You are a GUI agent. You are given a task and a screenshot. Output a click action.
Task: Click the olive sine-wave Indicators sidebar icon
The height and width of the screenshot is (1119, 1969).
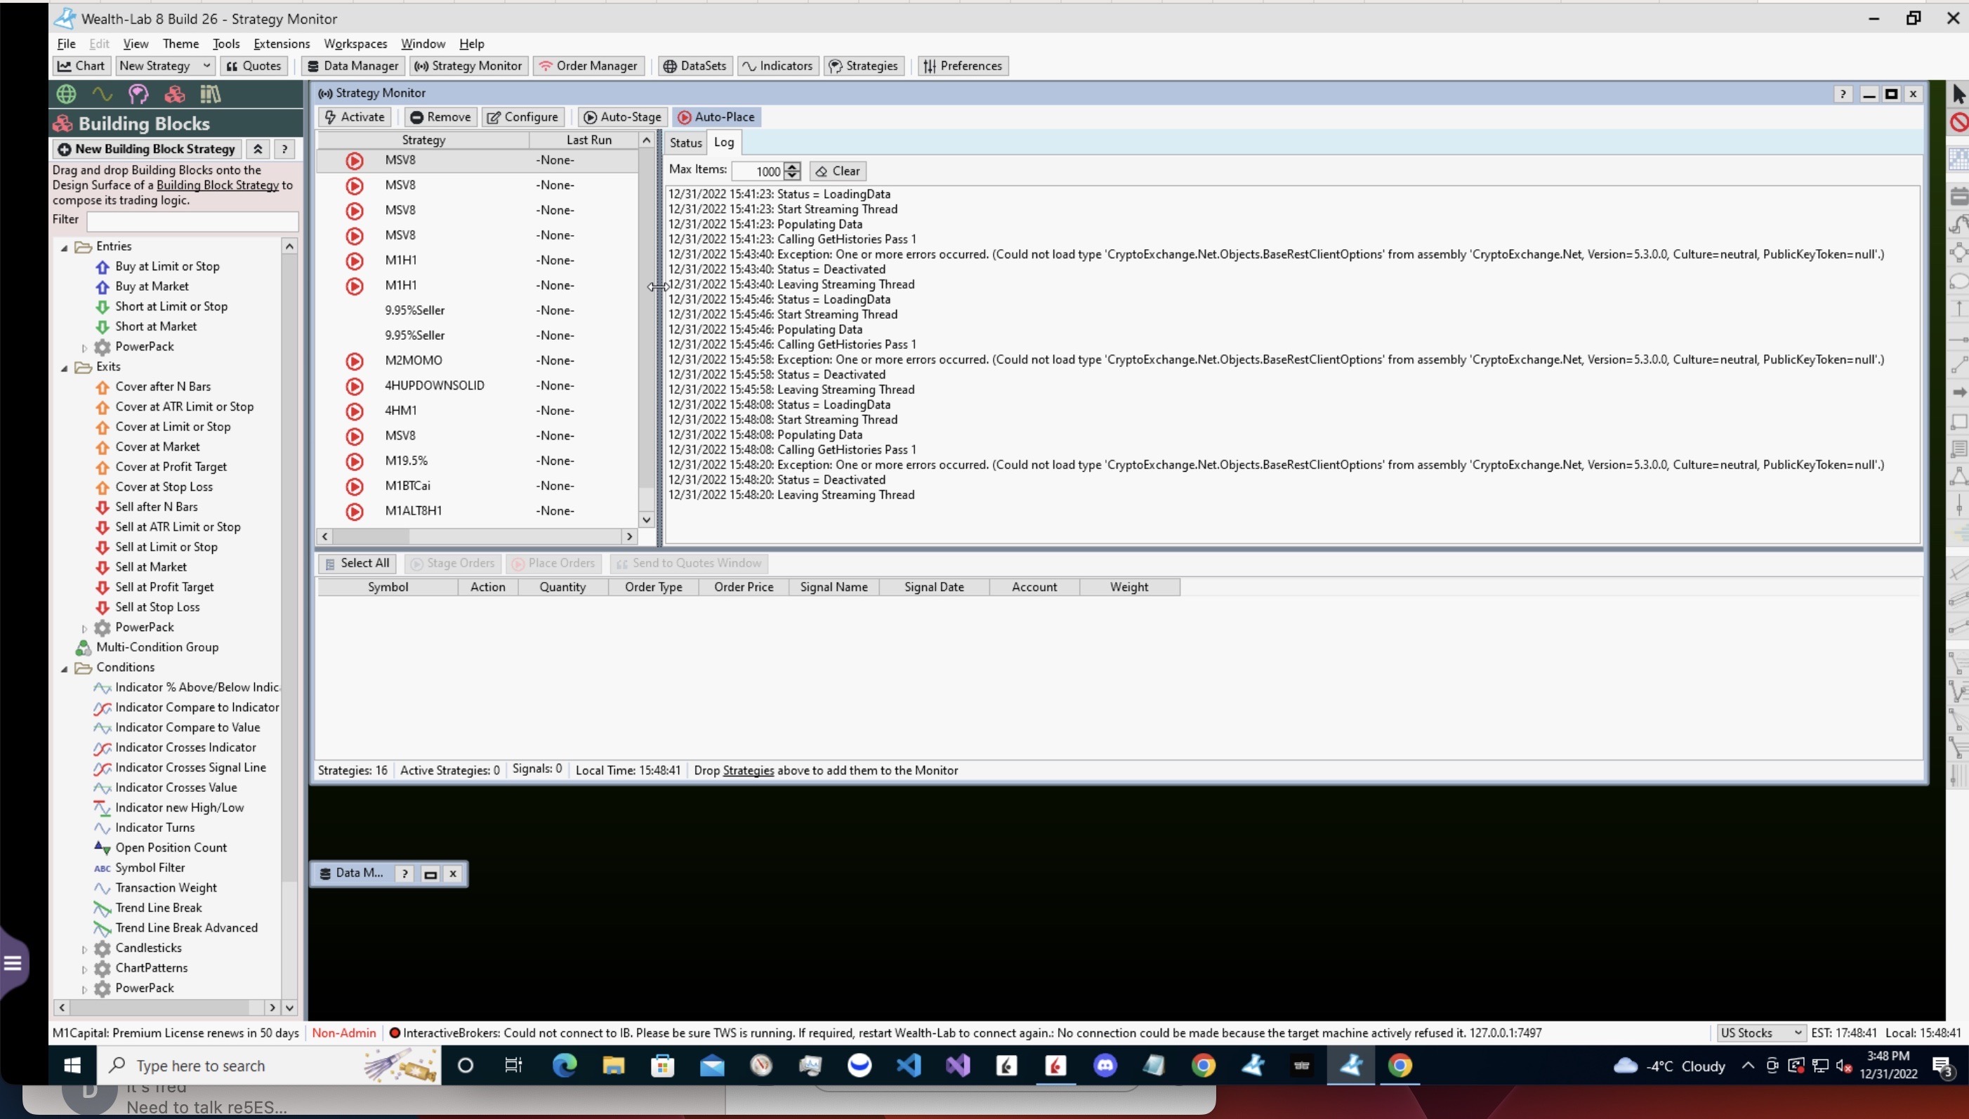click(103, 94)
